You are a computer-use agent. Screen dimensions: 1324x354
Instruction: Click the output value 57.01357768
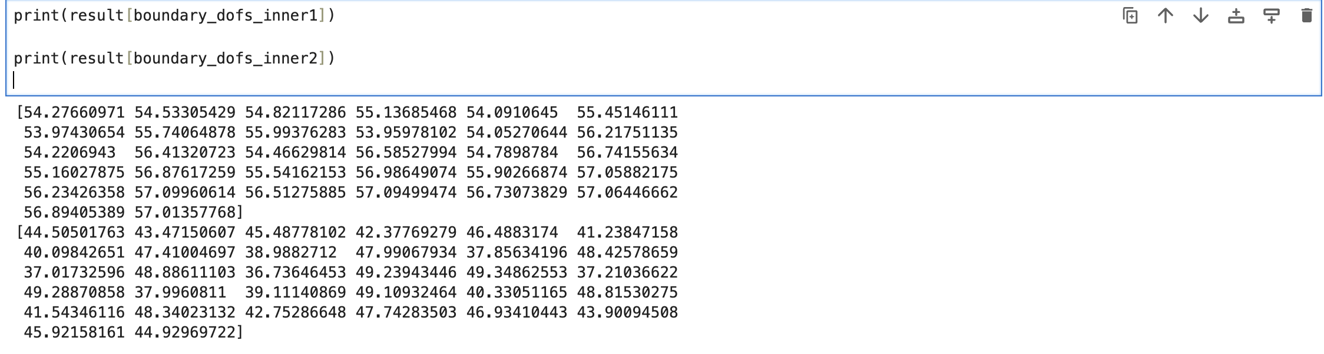(185, 212)
